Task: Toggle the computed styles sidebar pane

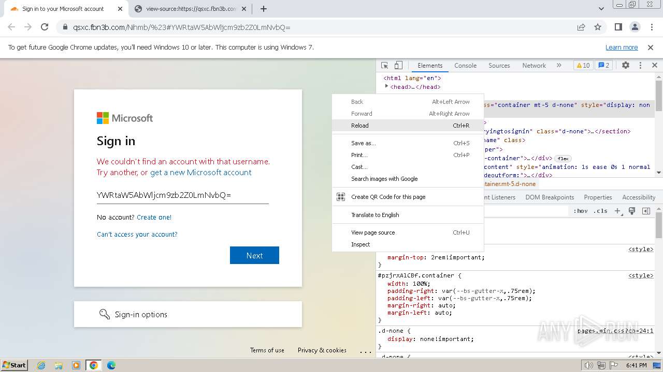Action: [x=646, y=211]
